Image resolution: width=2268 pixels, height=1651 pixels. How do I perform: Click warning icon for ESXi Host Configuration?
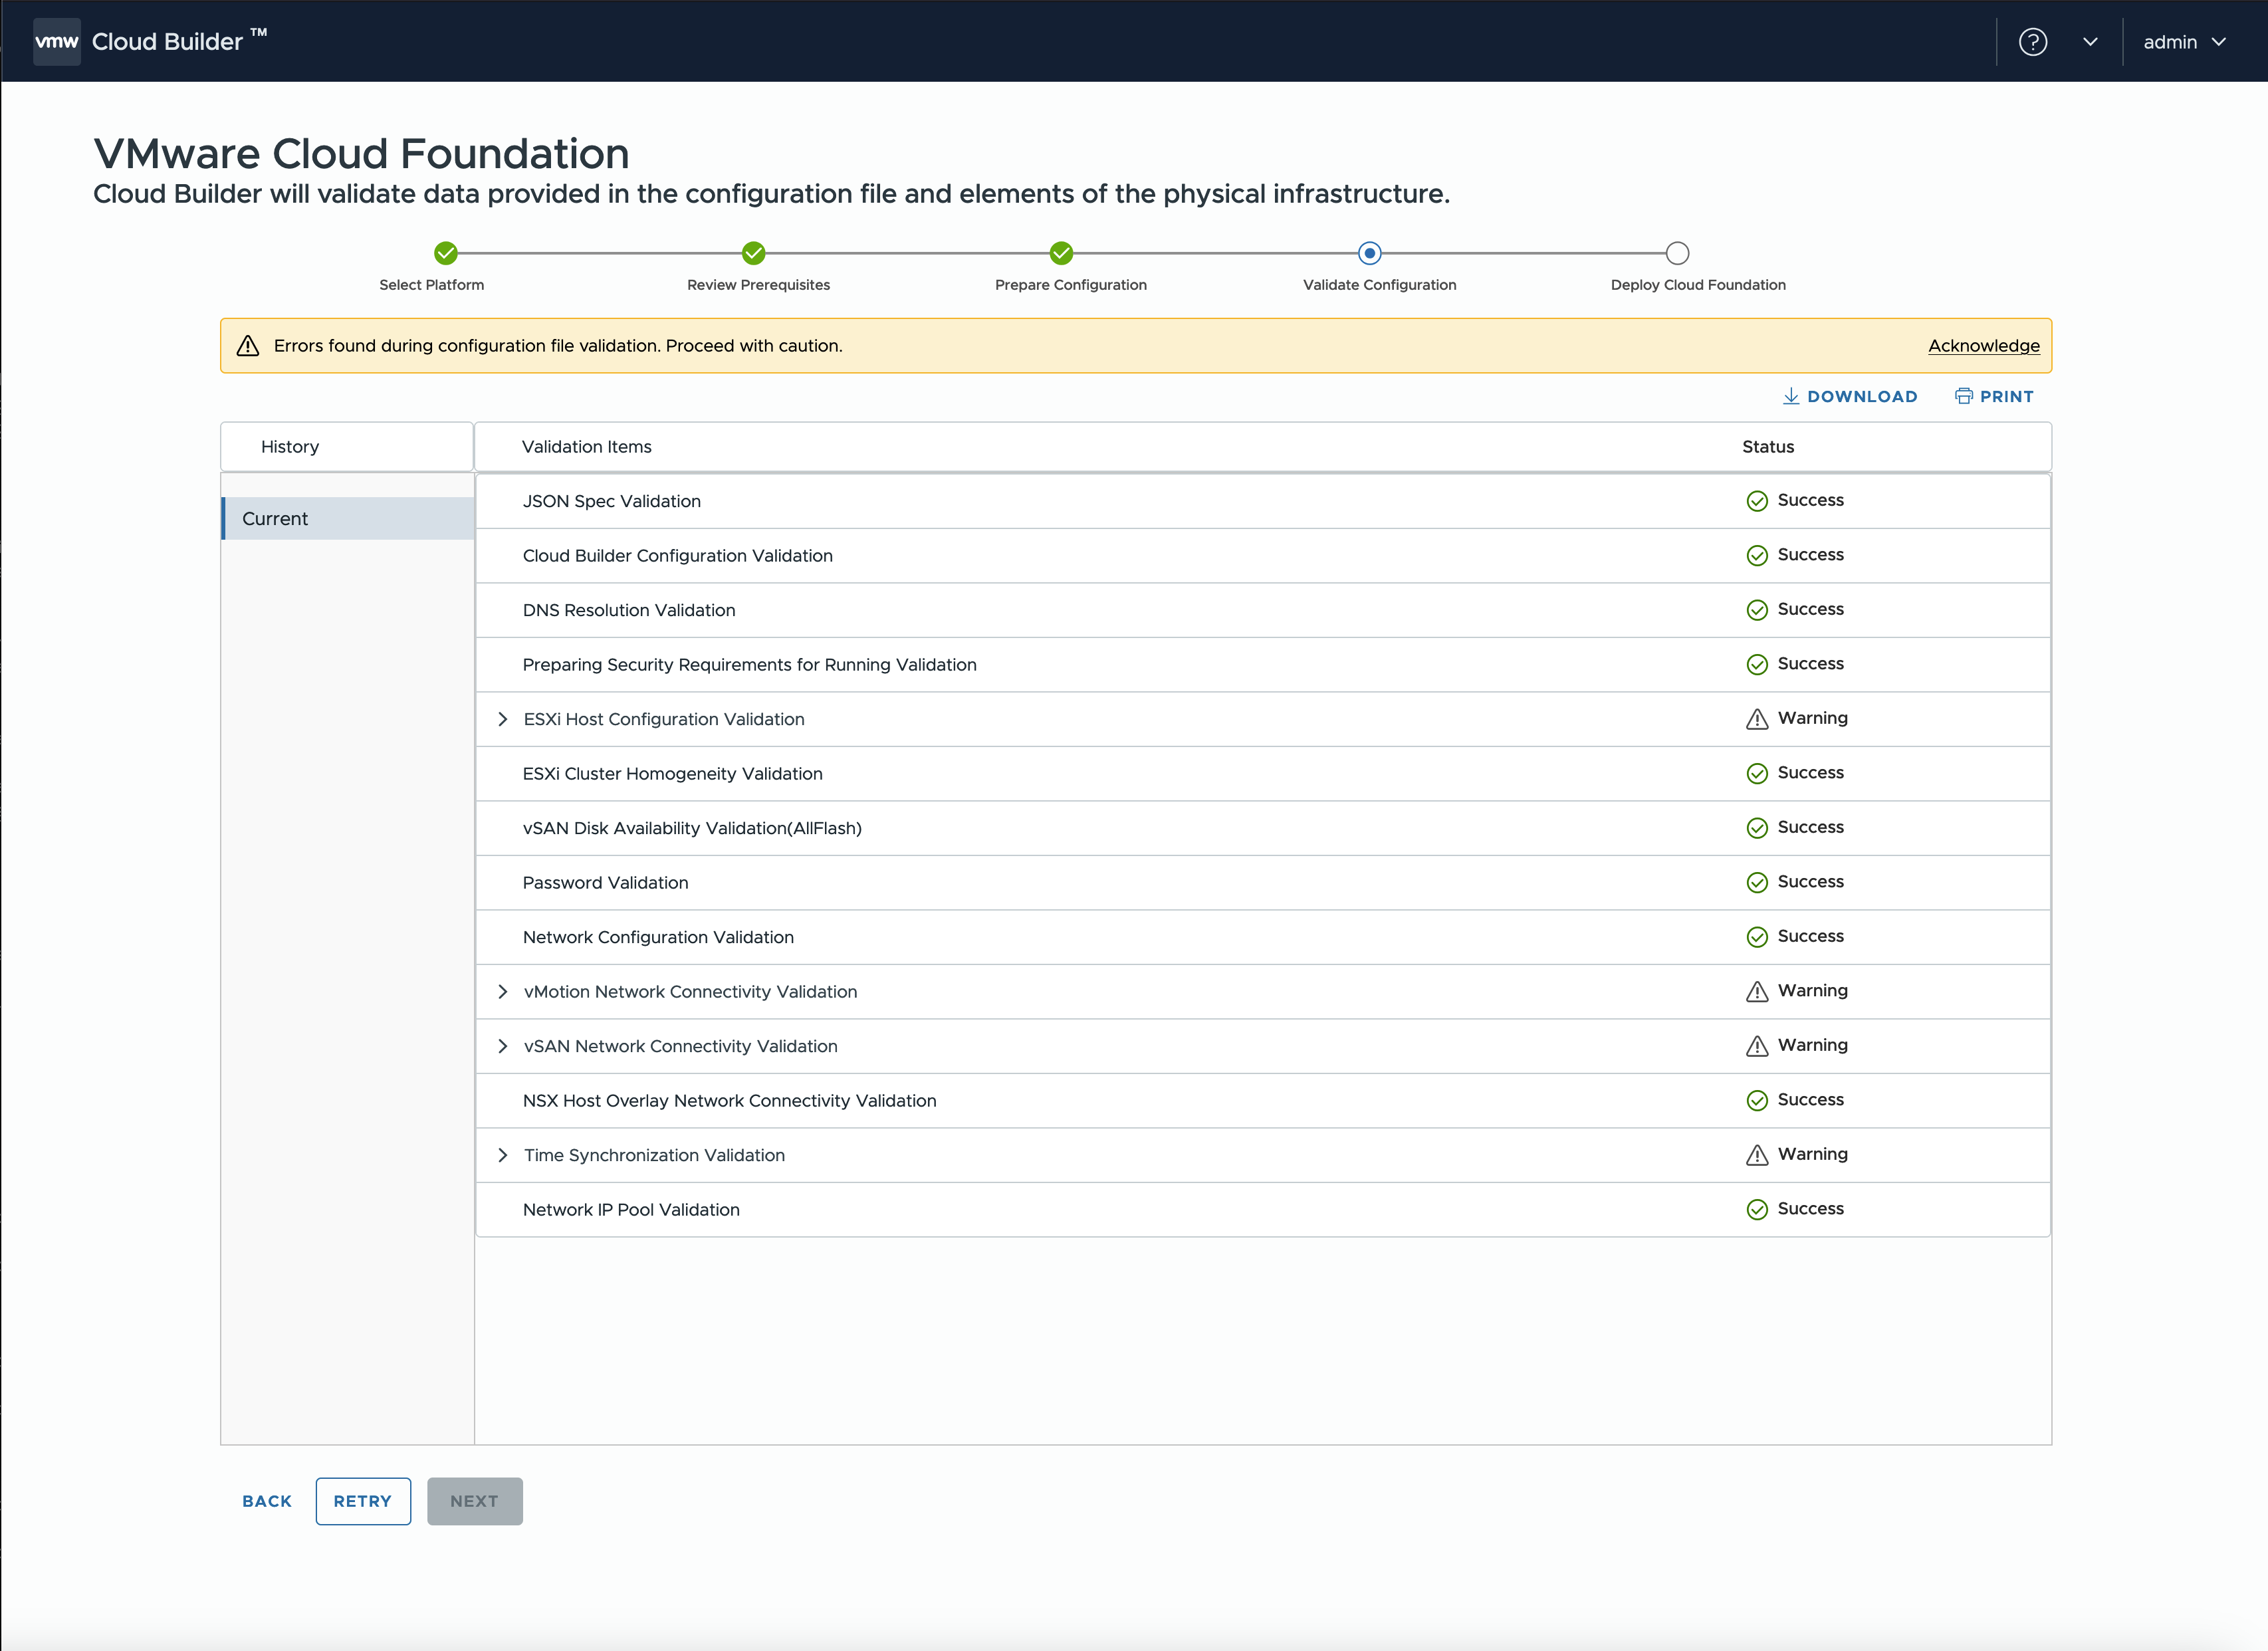click(x=1756, y=719)
